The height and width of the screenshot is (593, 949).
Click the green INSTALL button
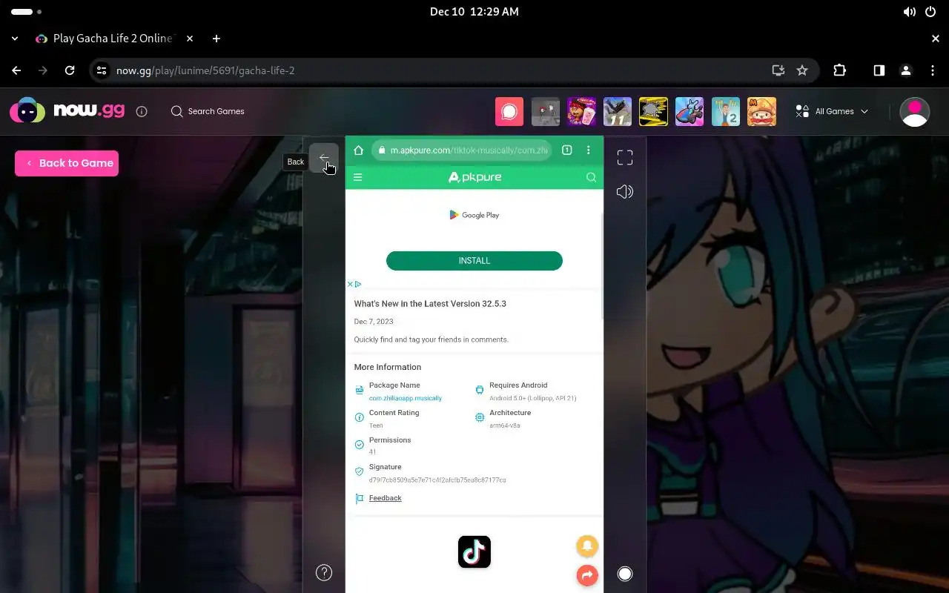(474, 261)
